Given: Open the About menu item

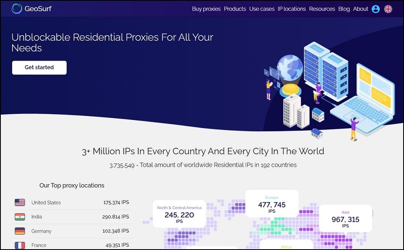Looking at the screenshot, I should point(360,9).
